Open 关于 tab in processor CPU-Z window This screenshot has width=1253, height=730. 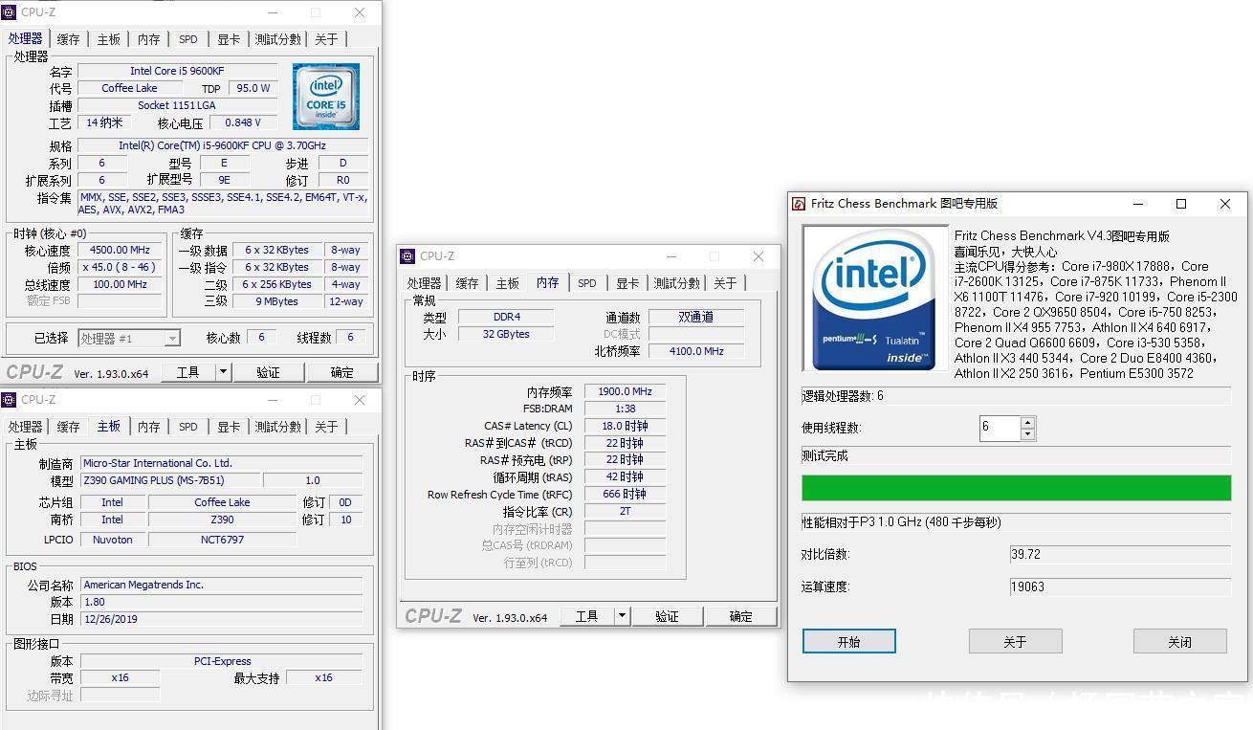pos(326,39)
